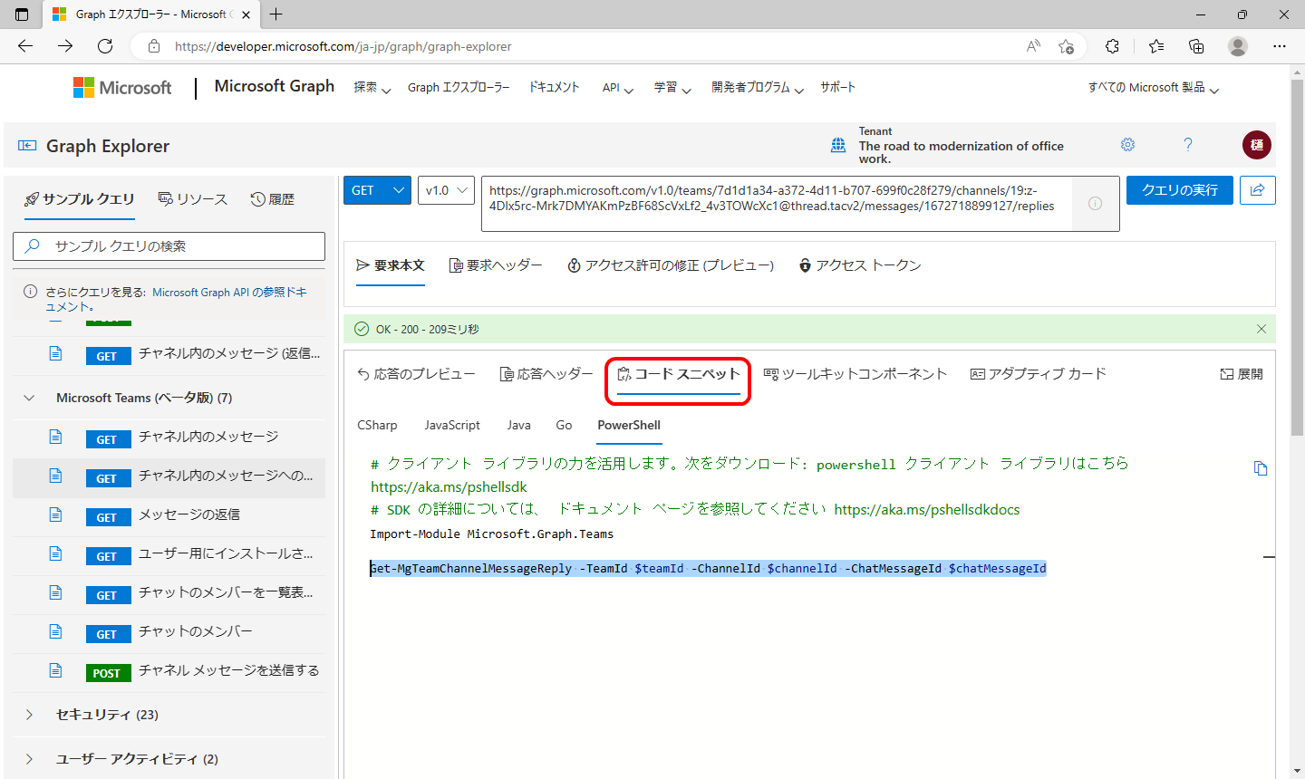
Task: Open the browser tab actions menu icon
Action: [x=22, y=14]
